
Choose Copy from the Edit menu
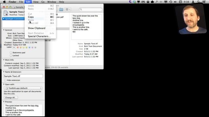tap(40, 17)
